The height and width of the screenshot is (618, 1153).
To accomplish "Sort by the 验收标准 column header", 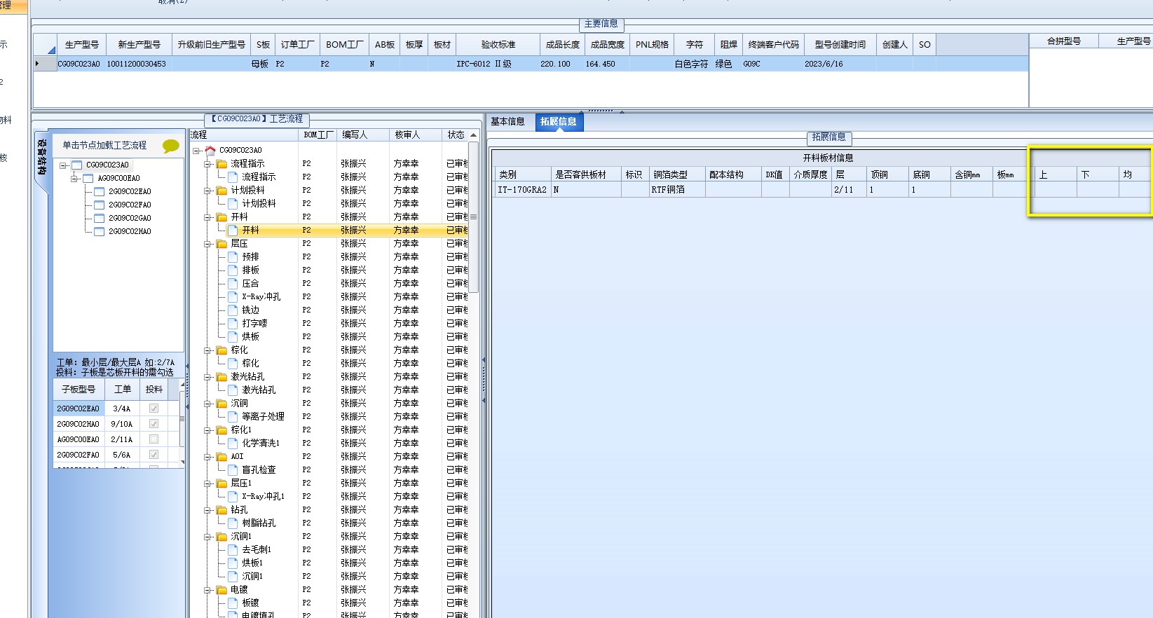I will [498, 44].
